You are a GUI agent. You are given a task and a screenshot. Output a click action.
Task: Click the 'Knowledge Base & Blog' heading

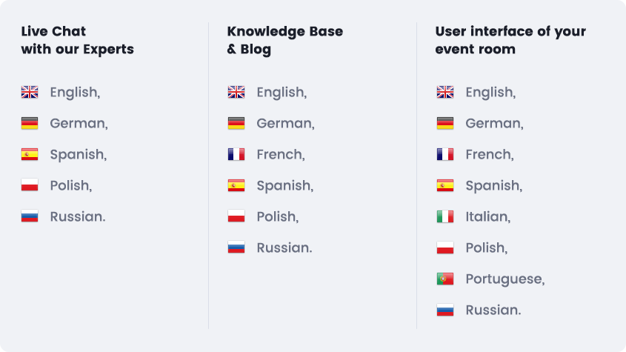coord(285,40)
